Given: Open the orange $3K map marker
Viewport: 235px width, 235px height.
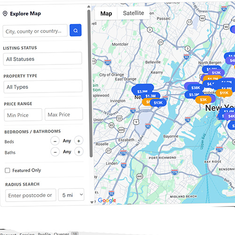Looking at the screenshot, I should click(x=203, y=100).
